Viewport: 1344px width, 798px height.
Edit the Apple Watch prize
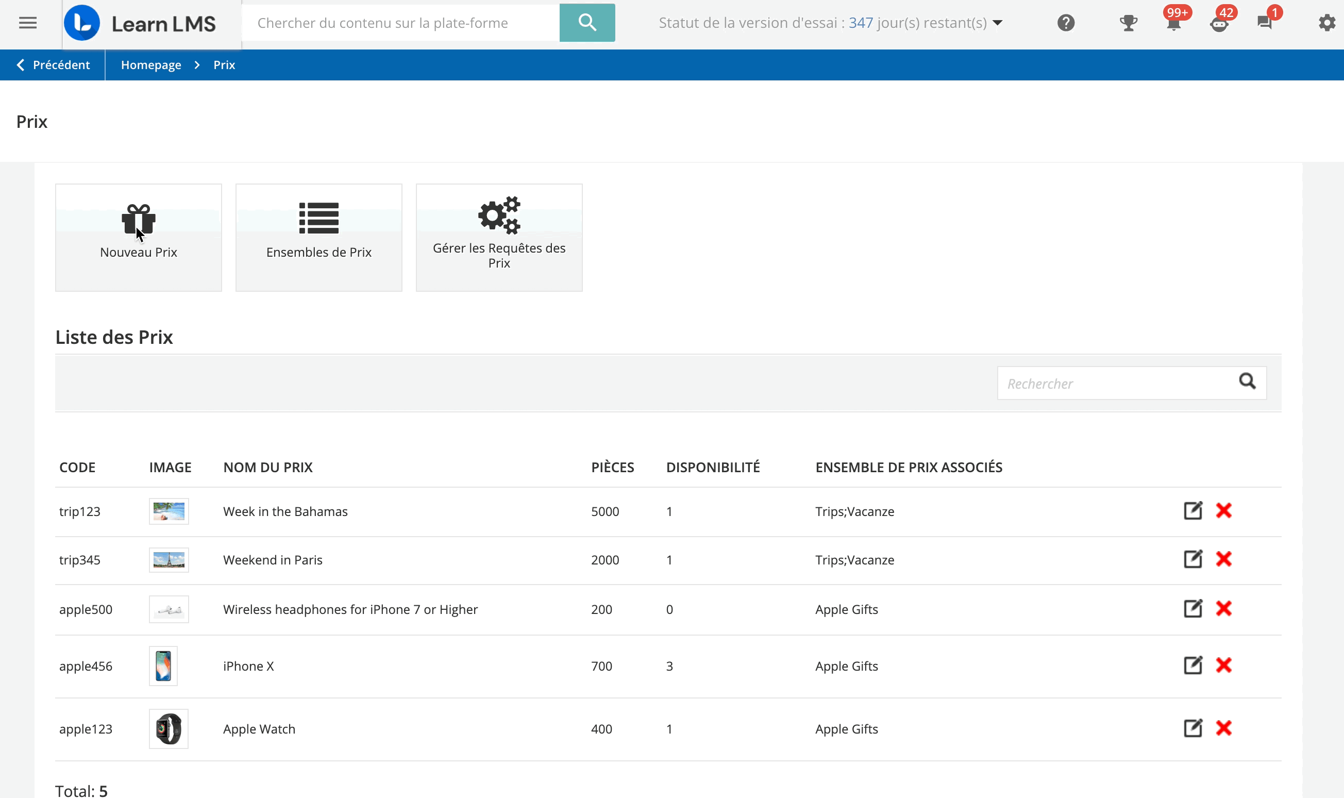tap(1192, 728)
